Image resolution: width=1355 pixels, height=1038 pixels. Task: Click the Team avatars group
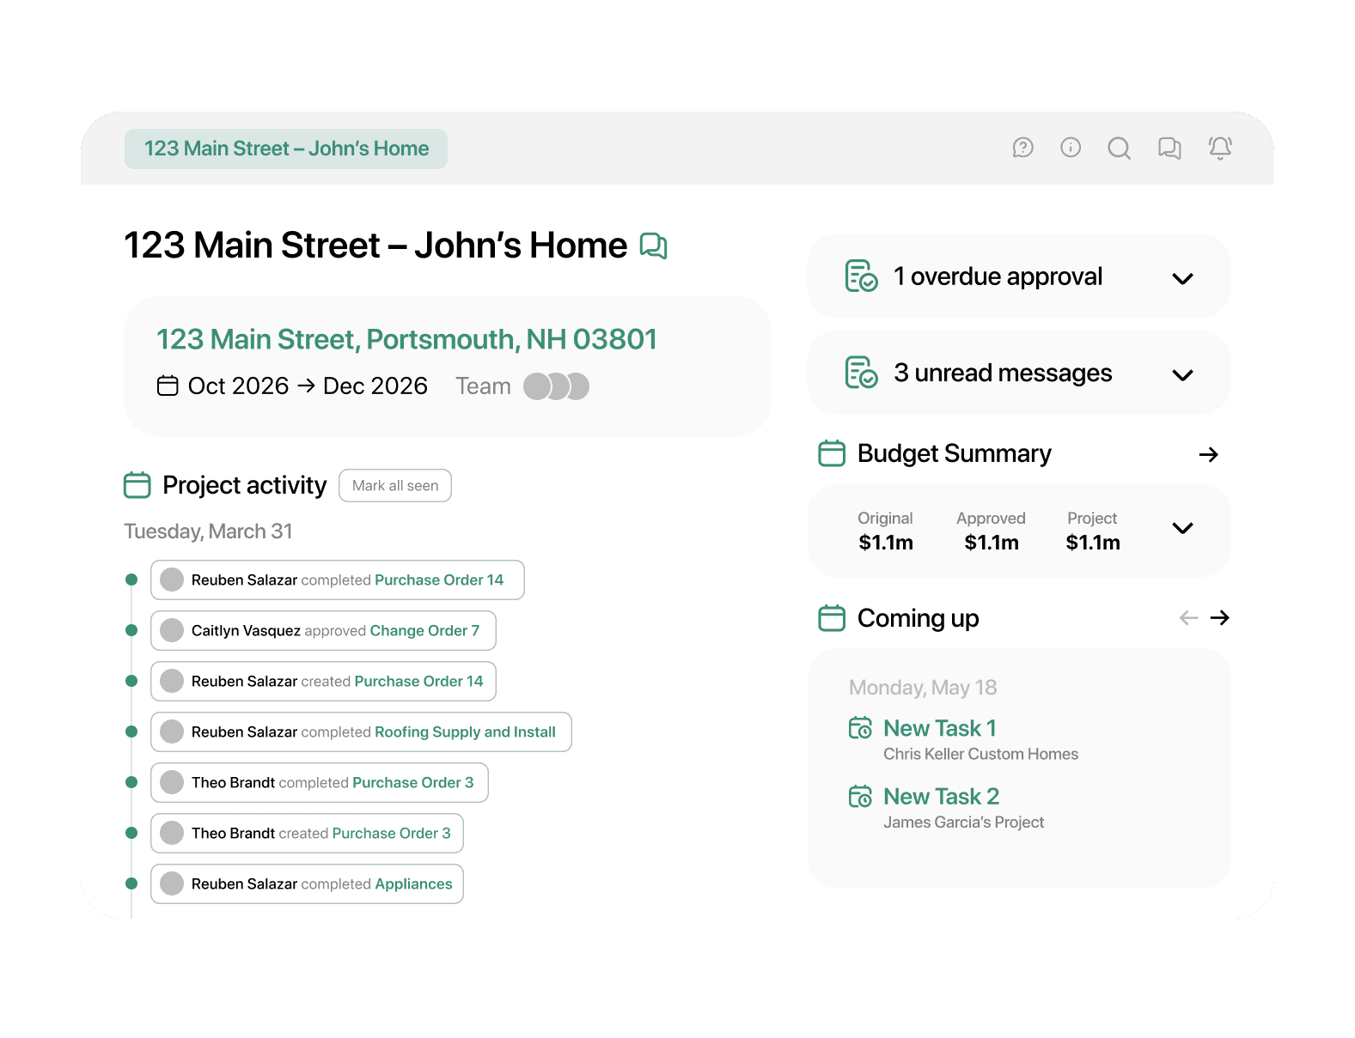[557, 386]
